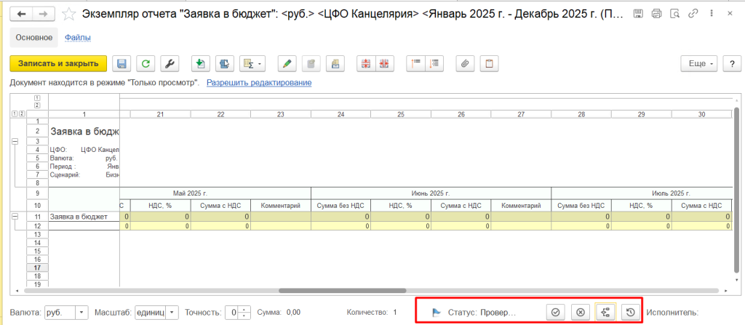745x325 pixels.
Task: Add report to favorites with star
Action: (x=68, y=14)
